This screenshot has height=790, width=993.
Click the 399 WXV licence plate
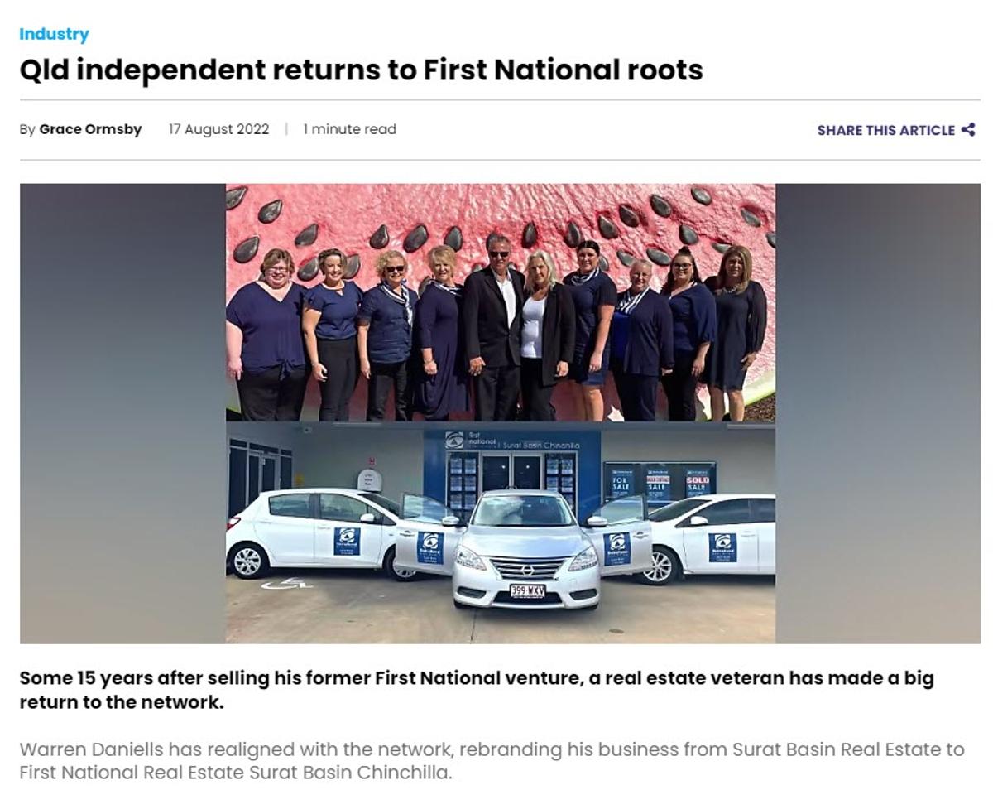click(527, 591)
